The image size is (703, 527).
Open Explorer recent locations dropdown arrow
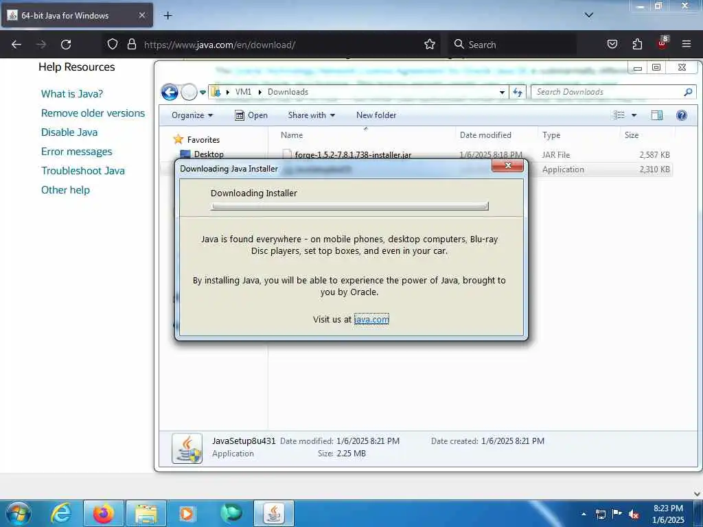pyautogui.click(x=203, y=93)
